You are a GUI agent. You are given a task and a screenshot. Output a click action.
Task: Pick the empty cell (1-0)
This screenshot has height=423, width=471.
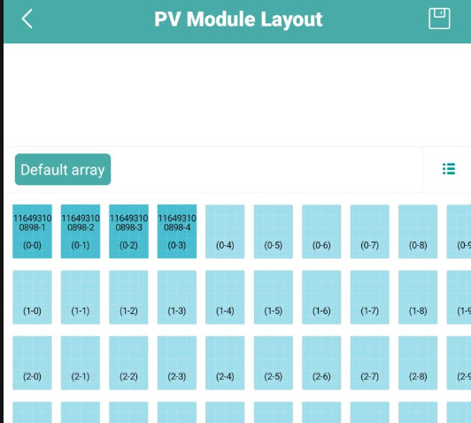point(32,297)
